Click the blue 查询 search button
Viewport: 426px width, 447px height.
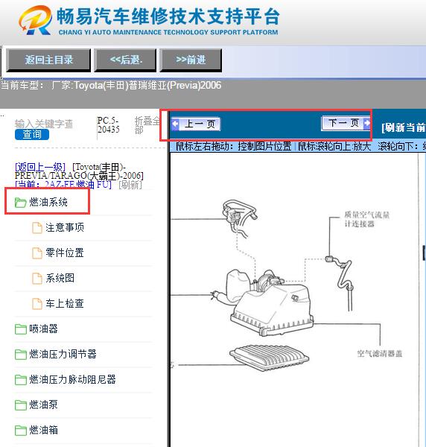point(32,134)
